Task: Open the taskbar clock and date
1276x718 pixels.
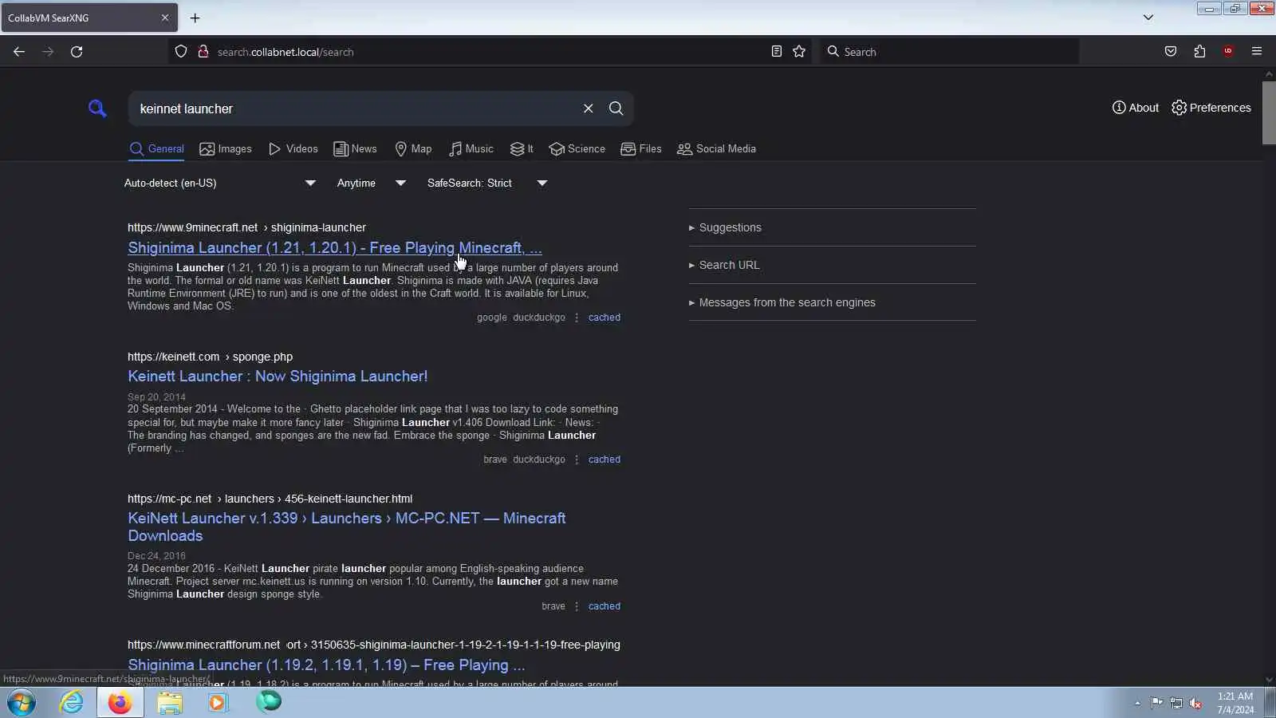Action: pyautogui.click(x=1235, y=703)
